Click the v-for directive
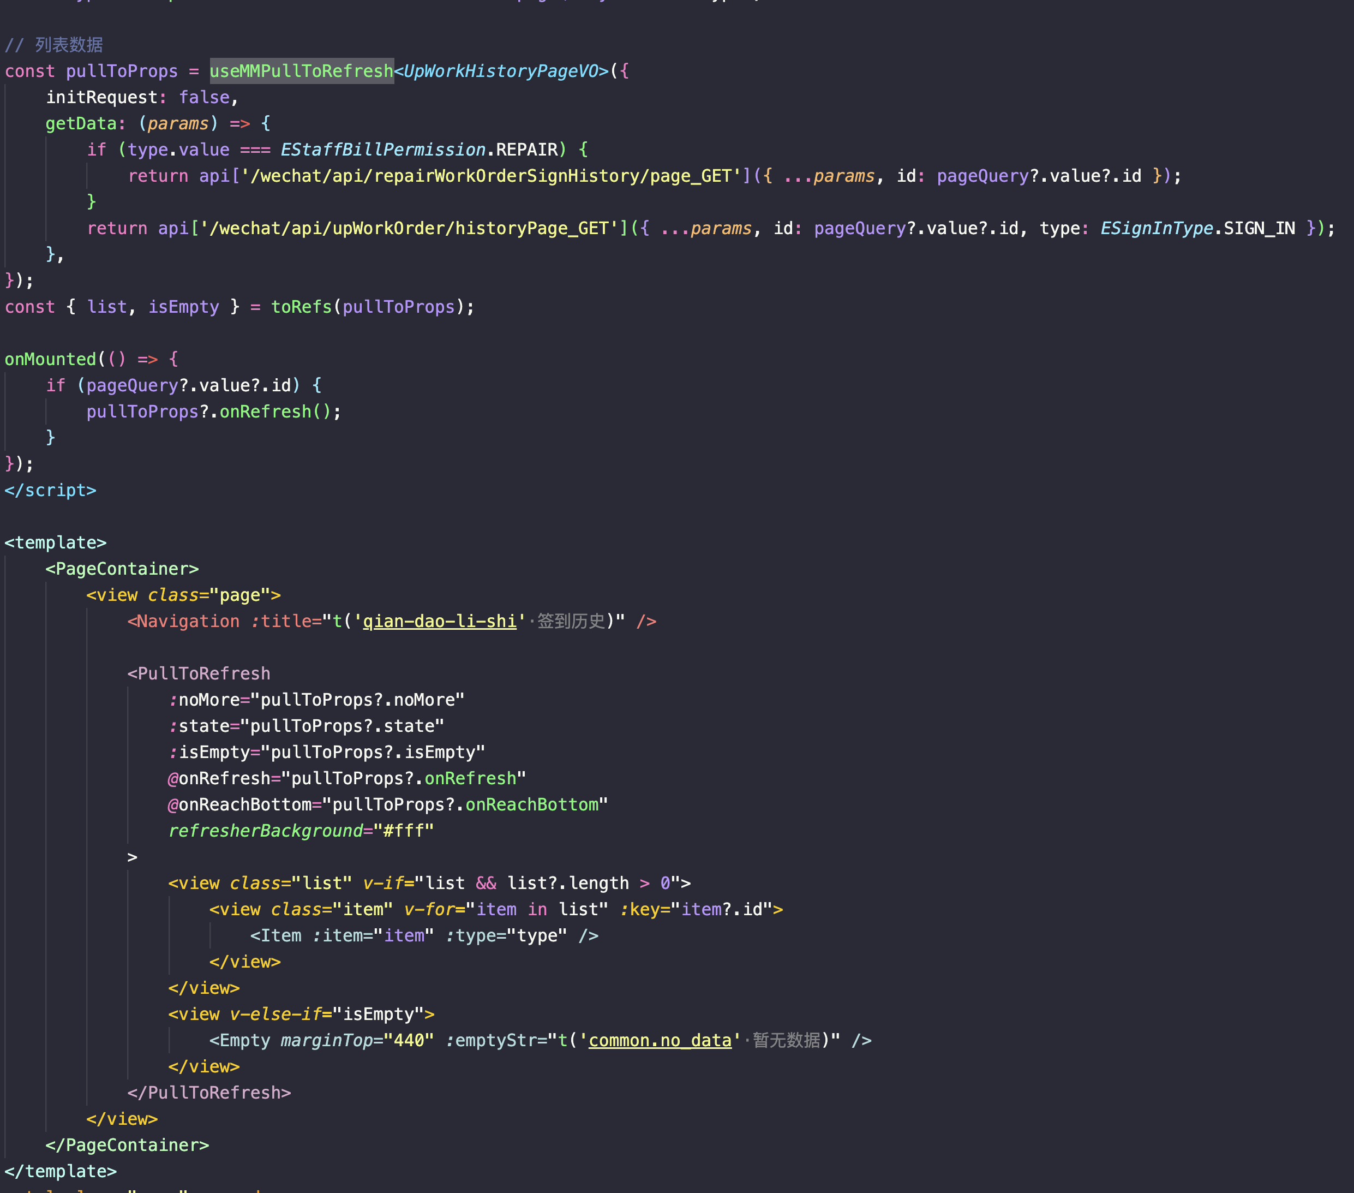Viewport: 1354px width, 1193px height. [429, 909]
